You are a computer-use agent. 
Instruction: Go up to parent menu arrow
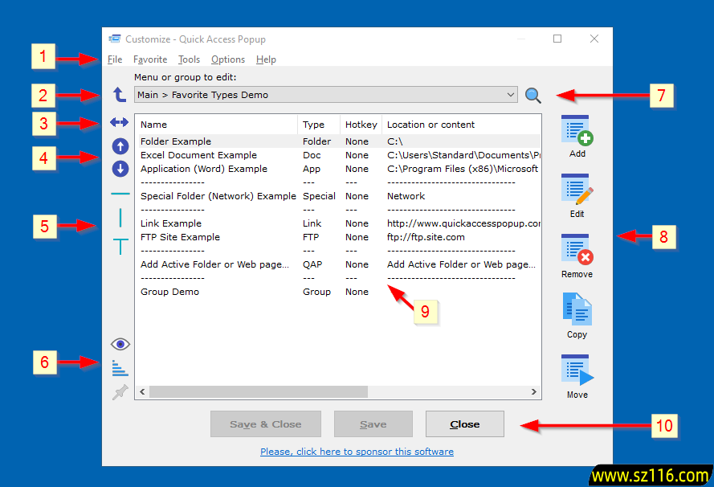(x=120, y=95)
